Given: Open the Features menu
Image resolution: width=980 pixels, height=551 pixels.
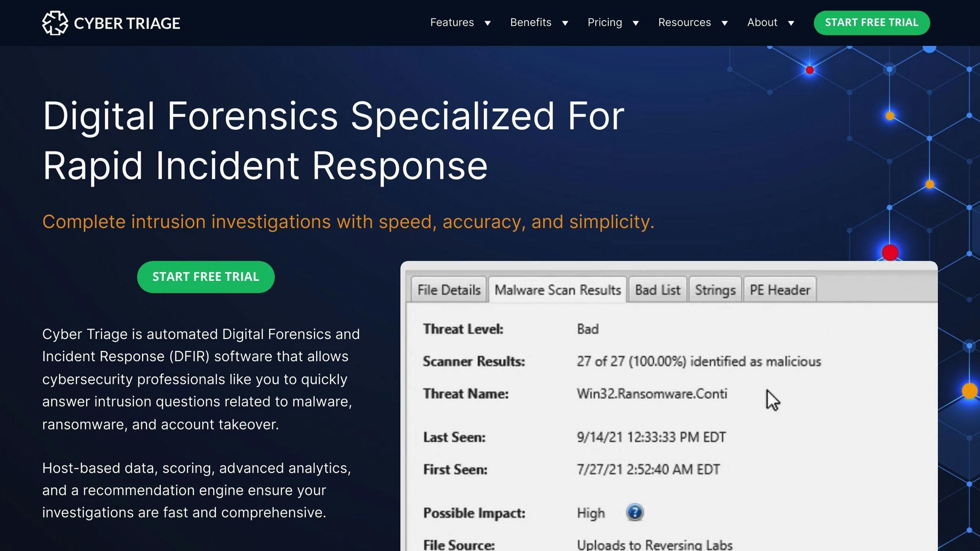Looking at the screenshot, I should [x=452, y=22].
